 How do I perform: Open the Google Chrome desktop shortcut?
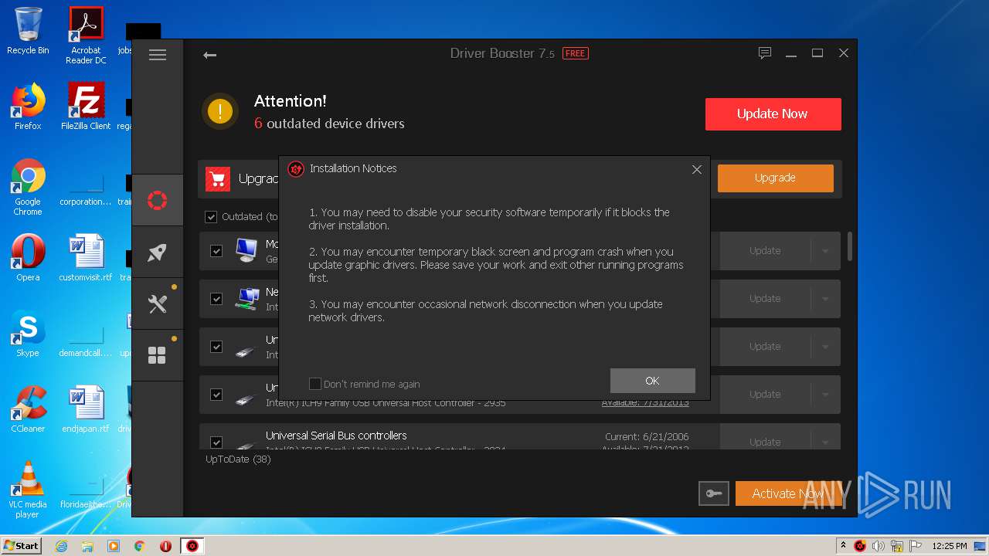(28, 188)
